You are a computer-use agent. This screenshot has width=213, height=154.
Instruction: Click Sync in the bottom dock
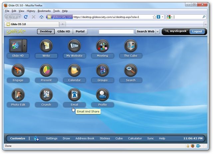click(x=150, y=138)
